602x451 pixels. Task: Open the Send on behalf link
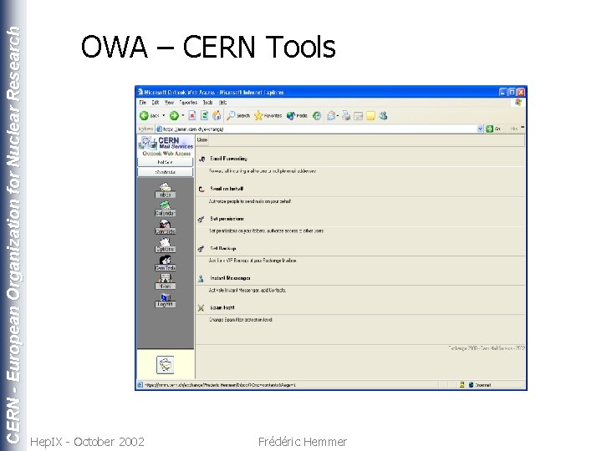tap(227, 188)
